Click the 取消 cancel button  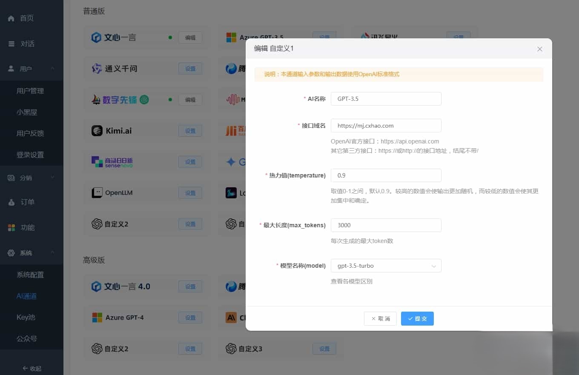tap(380, 318)
